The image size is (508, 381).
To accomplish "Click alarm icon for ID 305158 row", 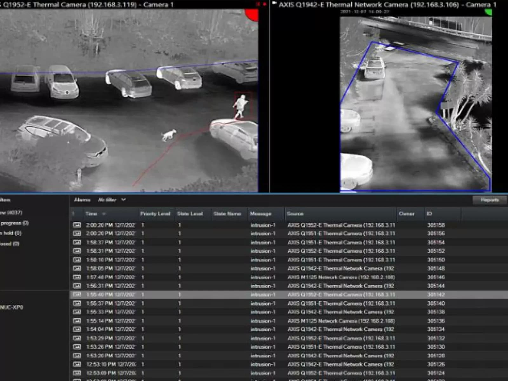I will (x=77, y=225).
